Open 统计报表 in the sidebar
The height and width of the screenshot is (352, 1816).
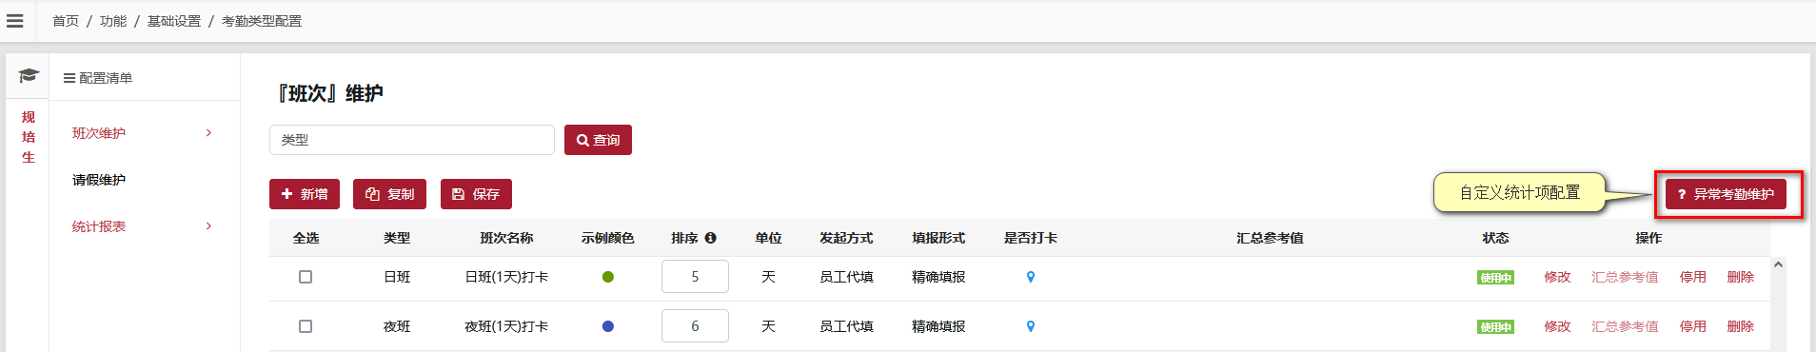[x=99, y=226]
